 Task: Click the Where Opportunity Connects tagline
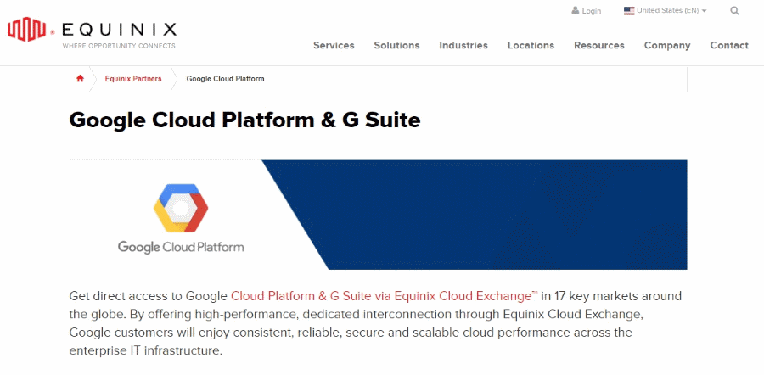click(x=118, y=46)
